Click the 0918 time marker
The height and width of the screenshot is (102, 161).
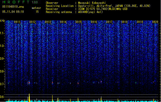[124, 22]
